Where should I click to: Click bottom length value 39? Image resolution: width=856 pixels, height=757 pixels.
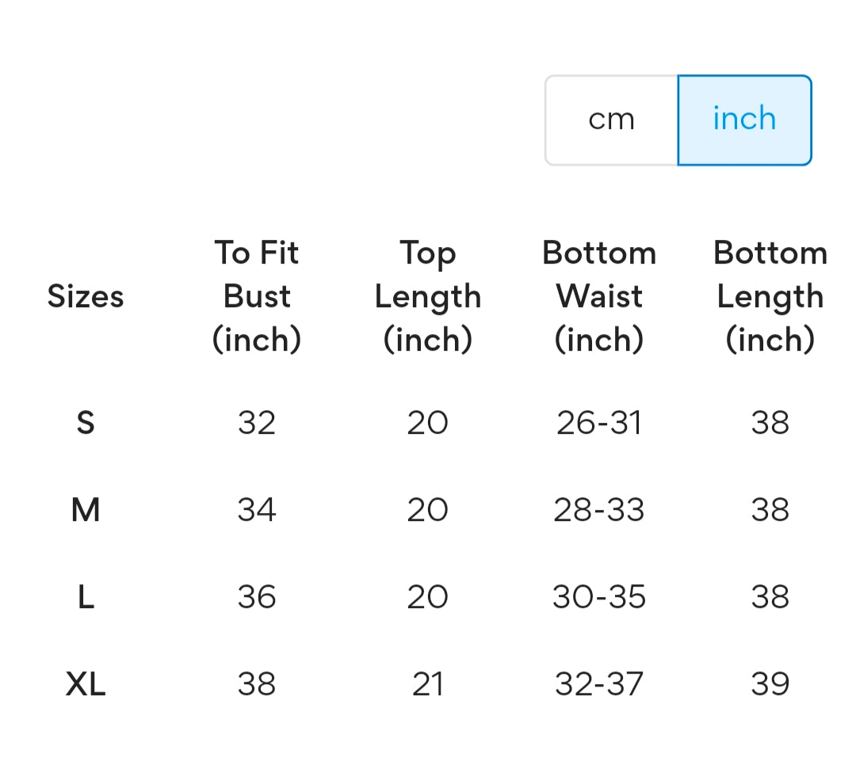tap(770, 684)
